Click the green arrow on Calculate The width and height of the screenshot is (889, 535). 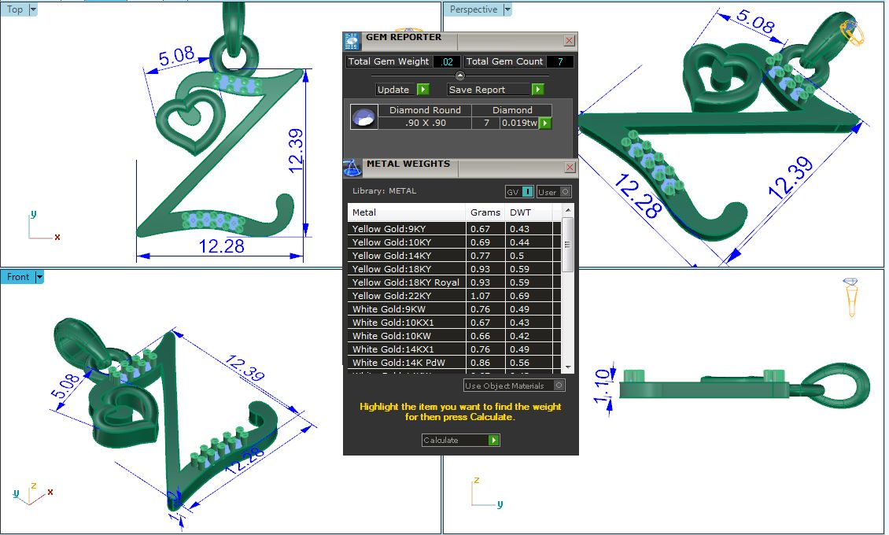493,441
